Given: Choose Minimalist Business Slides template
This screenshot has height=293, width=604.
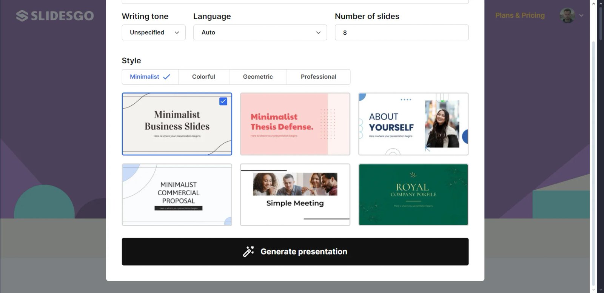Looking at the screenshot, I should tap(177, 124).
